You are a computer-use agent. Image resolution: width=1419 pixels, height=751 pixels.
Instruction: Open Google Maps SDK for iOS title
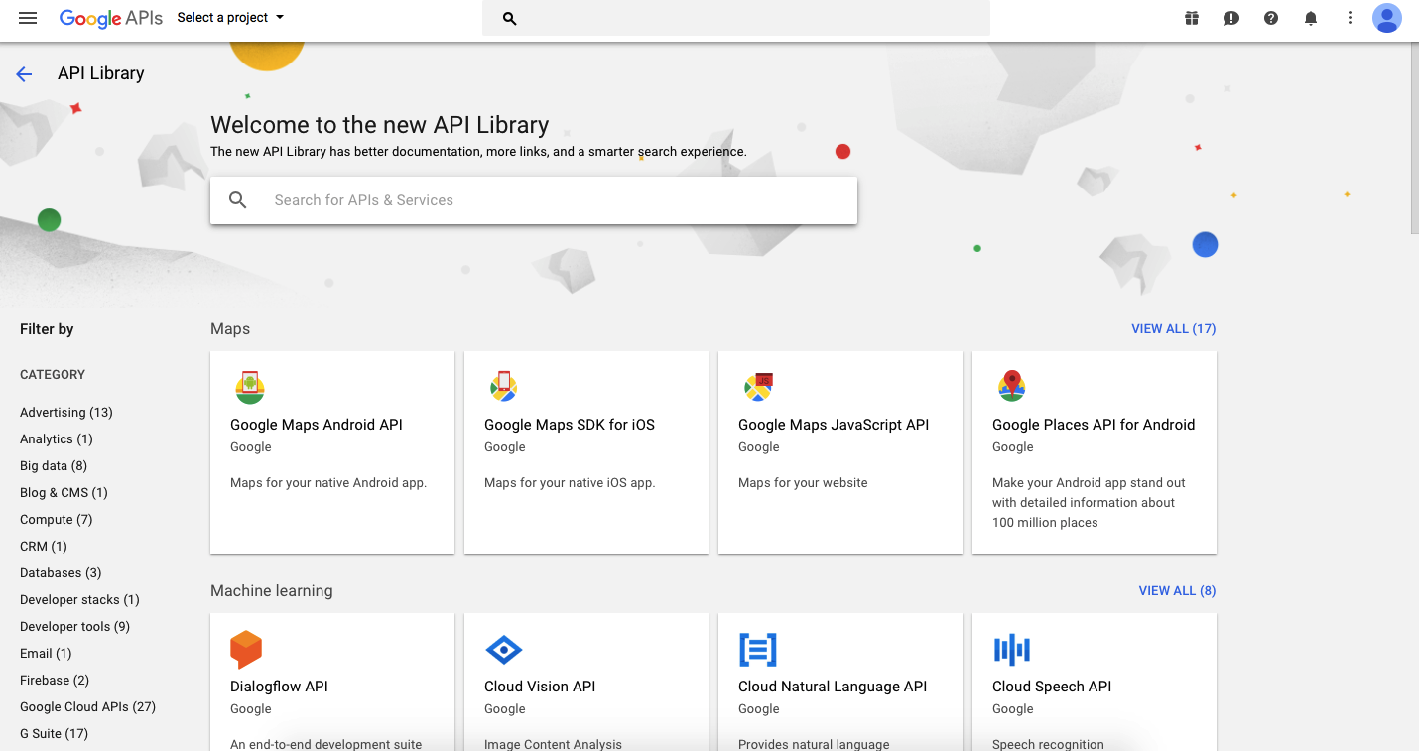pos(570,425)
